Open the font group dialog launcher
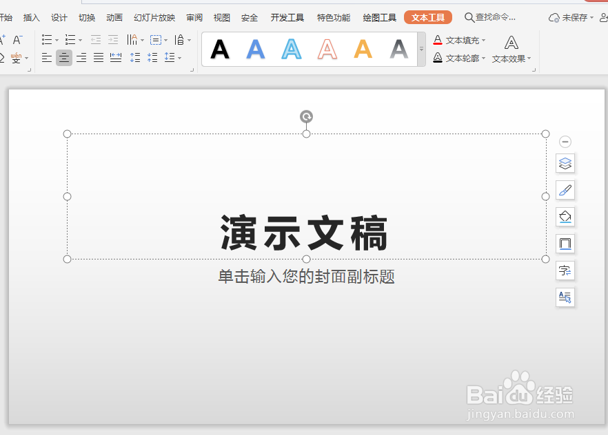Image resolution: width=608 pixels, height=435 pixels. (x=29, y=70)
